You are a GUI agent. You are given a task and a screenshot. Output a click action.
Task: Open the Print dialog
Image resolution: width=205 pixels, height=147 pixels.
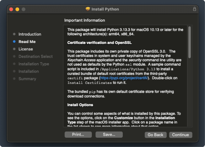coord(78,134)
